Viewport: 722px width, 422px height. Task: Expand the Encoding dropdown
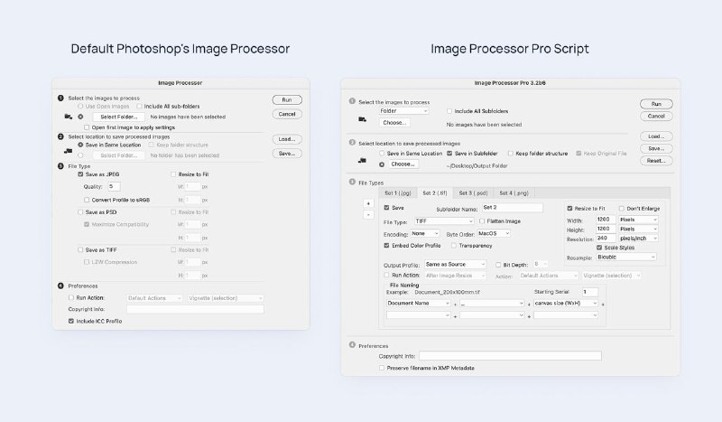(x=425, y=234)
